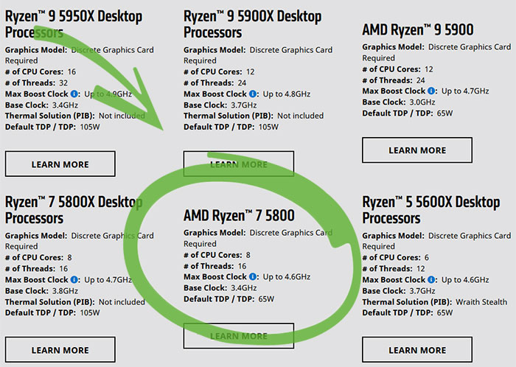Select 'Base Clock: 3.4GHz' under Ryzen 7 5800
This screenshot has width=516, height=367.
point(220,288)
